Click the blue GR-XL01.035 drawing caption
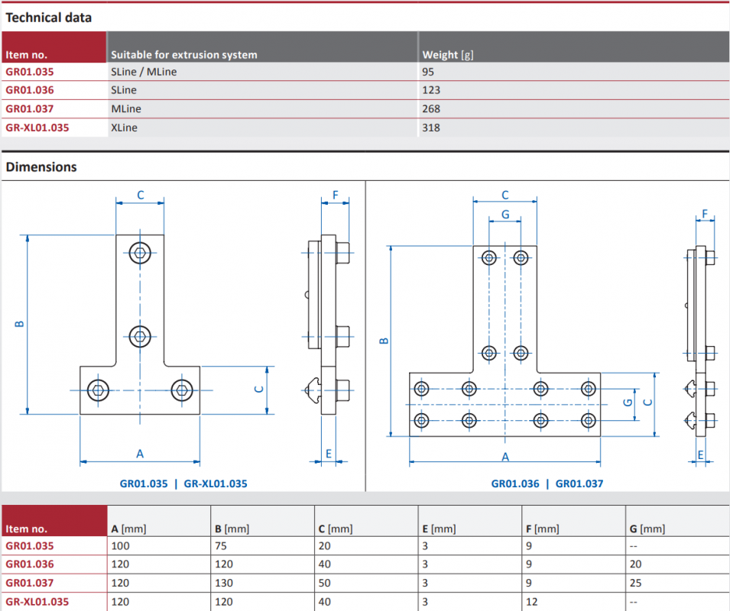Viewport: 730px width, 611px height. pyautogui.click(x=216, y=483)
